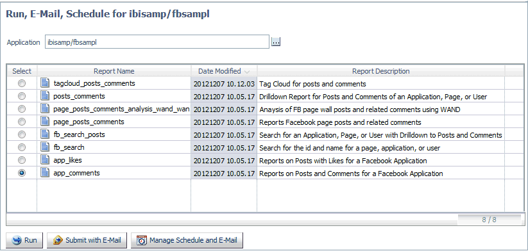Click the page_posts_comments_analysis_wand report icon
This screenshot has width=528, height=251.
tap(45, 108)
